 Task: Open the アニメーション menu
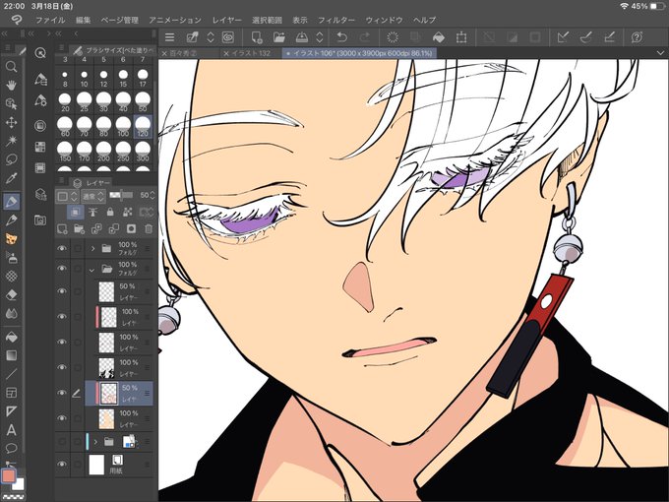tap(175, 20)
